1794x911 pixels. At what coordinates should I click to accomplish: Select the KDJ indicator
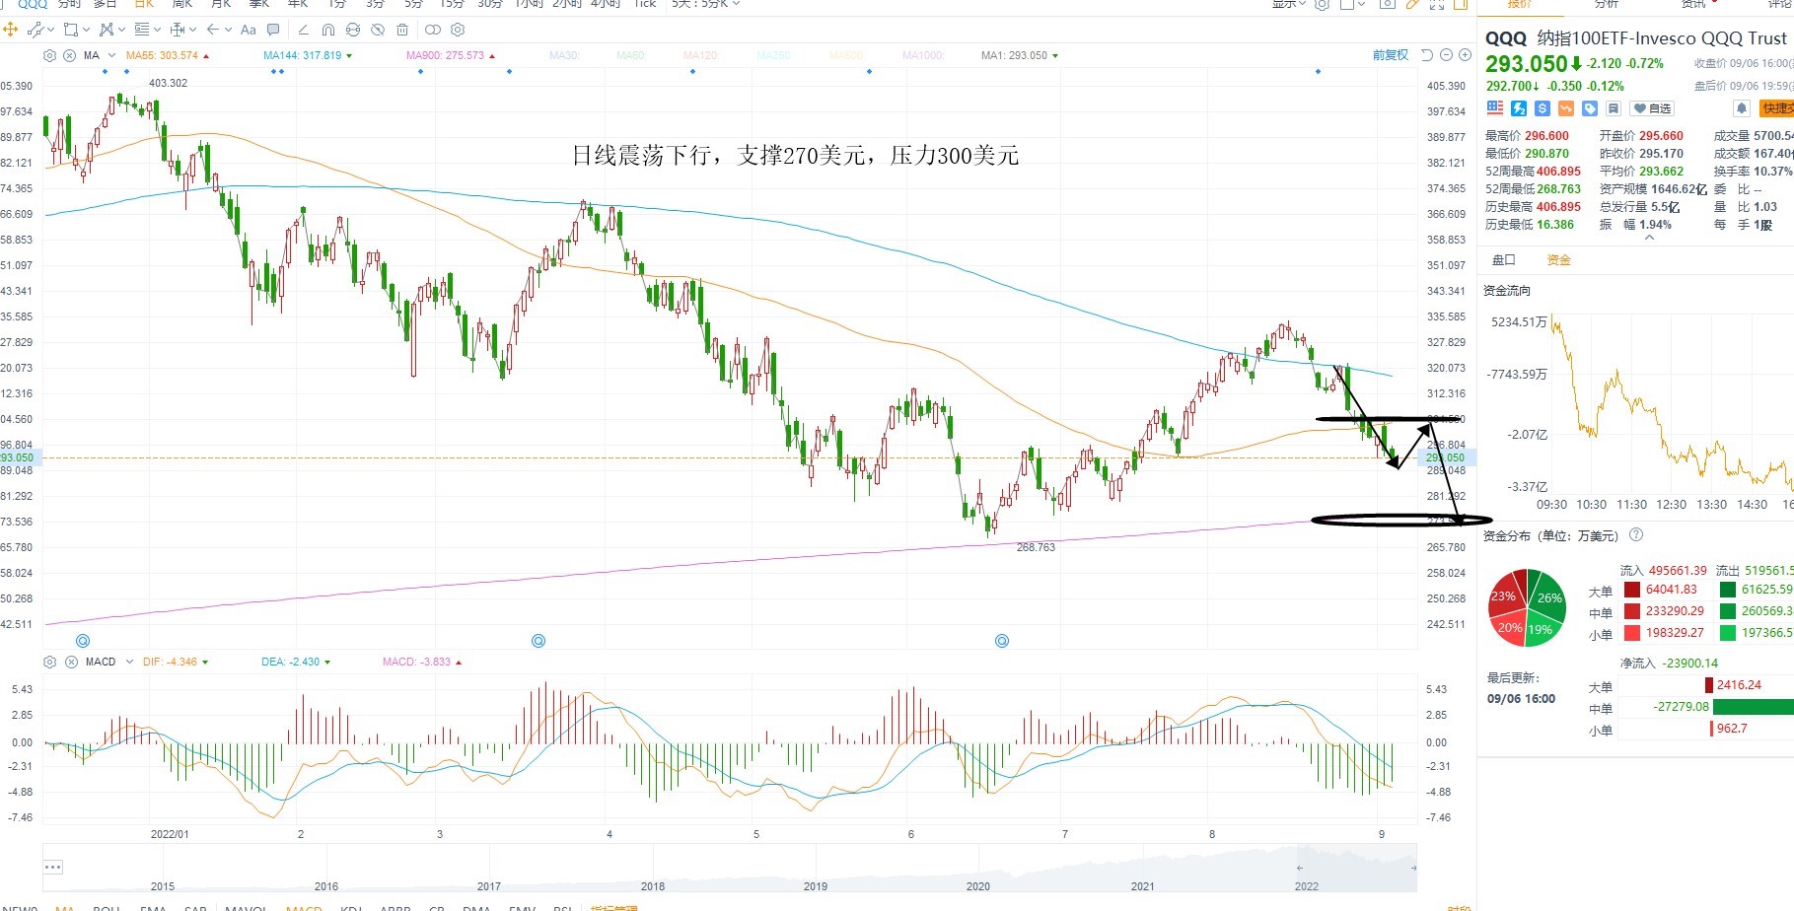point(351,907)
